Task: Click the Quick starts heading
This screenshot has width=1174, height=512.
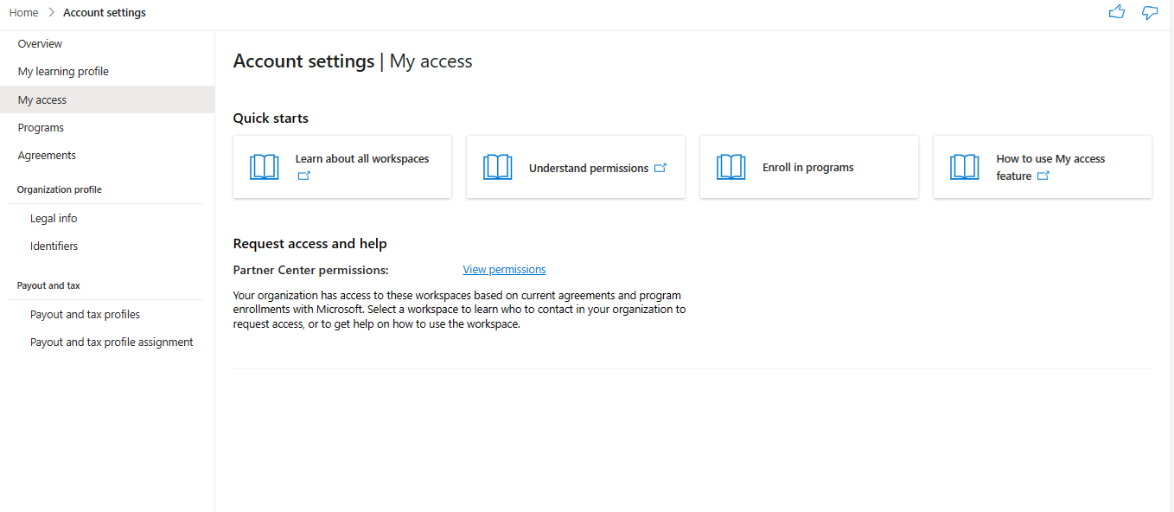Action: [x=271, y=118]
